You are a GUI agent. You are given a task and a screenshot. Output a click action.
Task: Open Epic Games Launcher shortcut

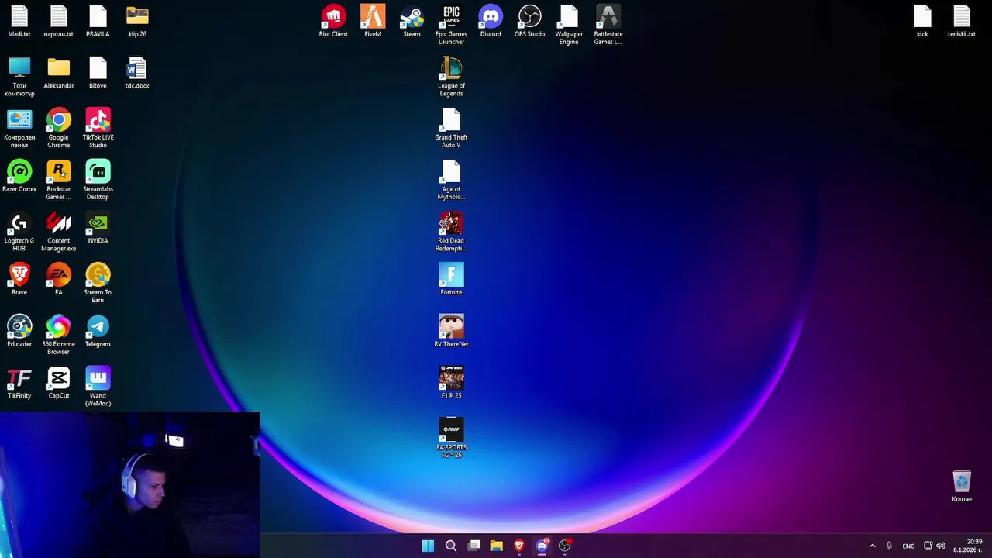[x=451, y=25]
